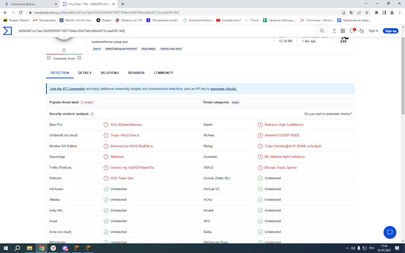Click the share page icon in address bar
Viewport: 405px width, 253px height.
tap(359, 13)
